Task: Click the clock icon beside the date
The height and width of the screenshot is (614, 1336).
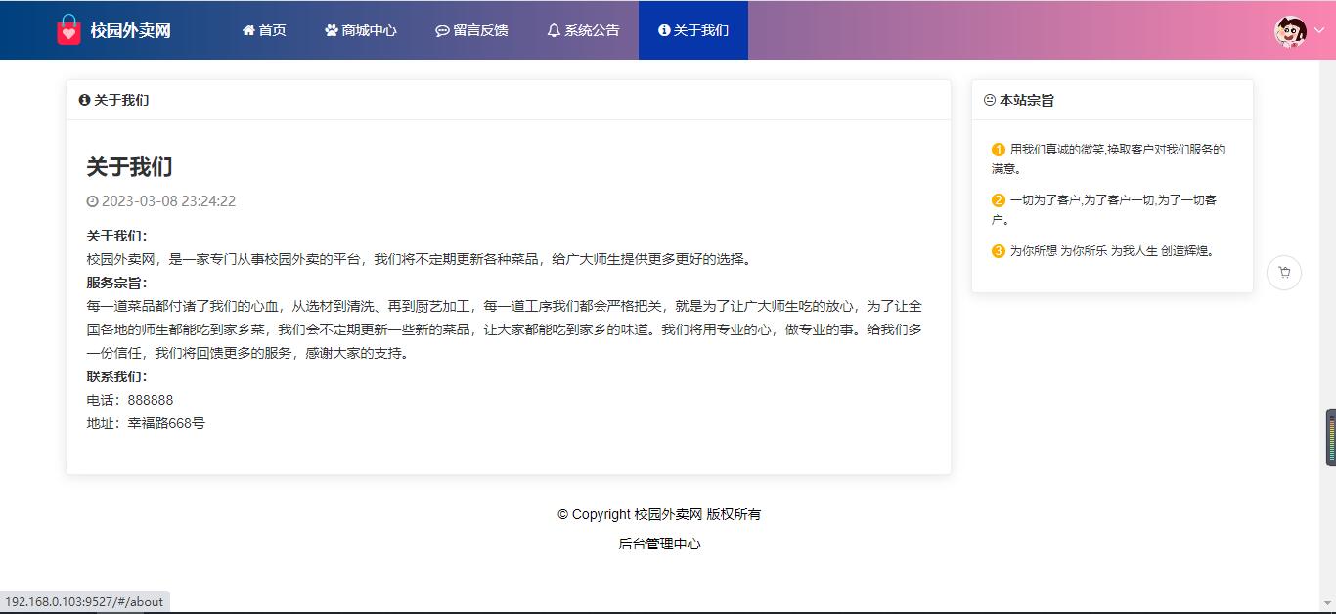Action: tap(93, 201)
